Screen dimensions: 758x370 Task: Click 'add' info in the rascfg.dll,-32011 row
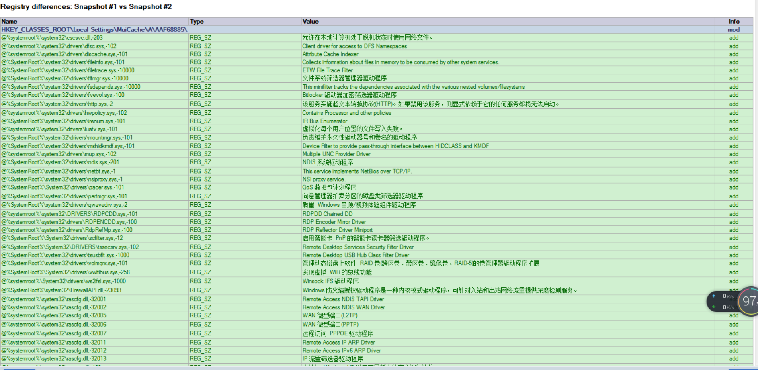[734, 343]
